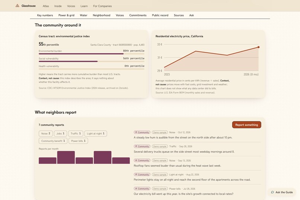The image size is (300, 200).
Task: Filter reports by Jobs chip
Action: [x=60, y=133]
